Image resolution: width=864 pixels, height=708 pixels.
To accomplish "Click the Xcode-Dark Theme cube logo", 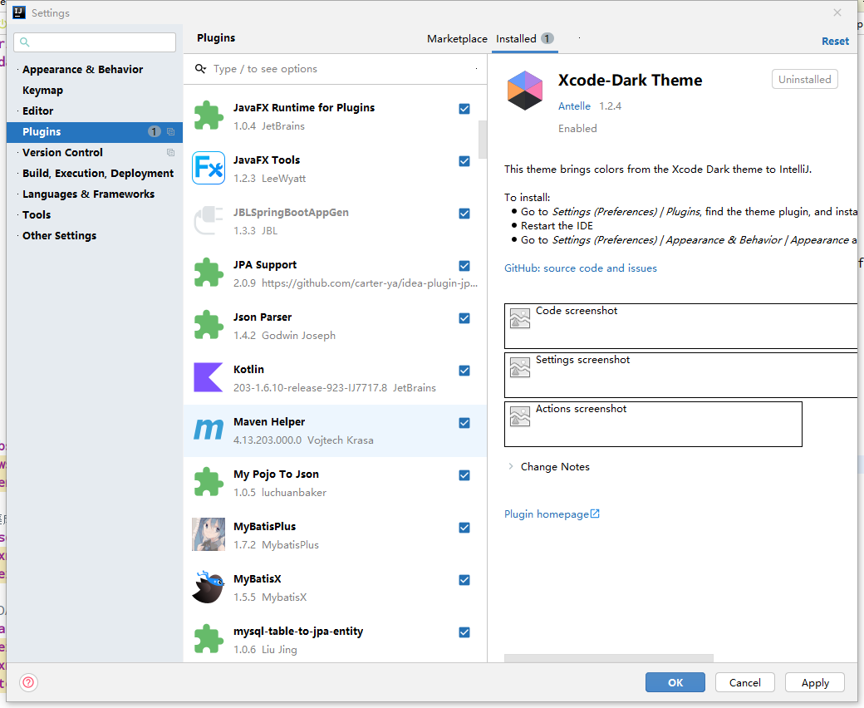I will (x=525, y=91).
